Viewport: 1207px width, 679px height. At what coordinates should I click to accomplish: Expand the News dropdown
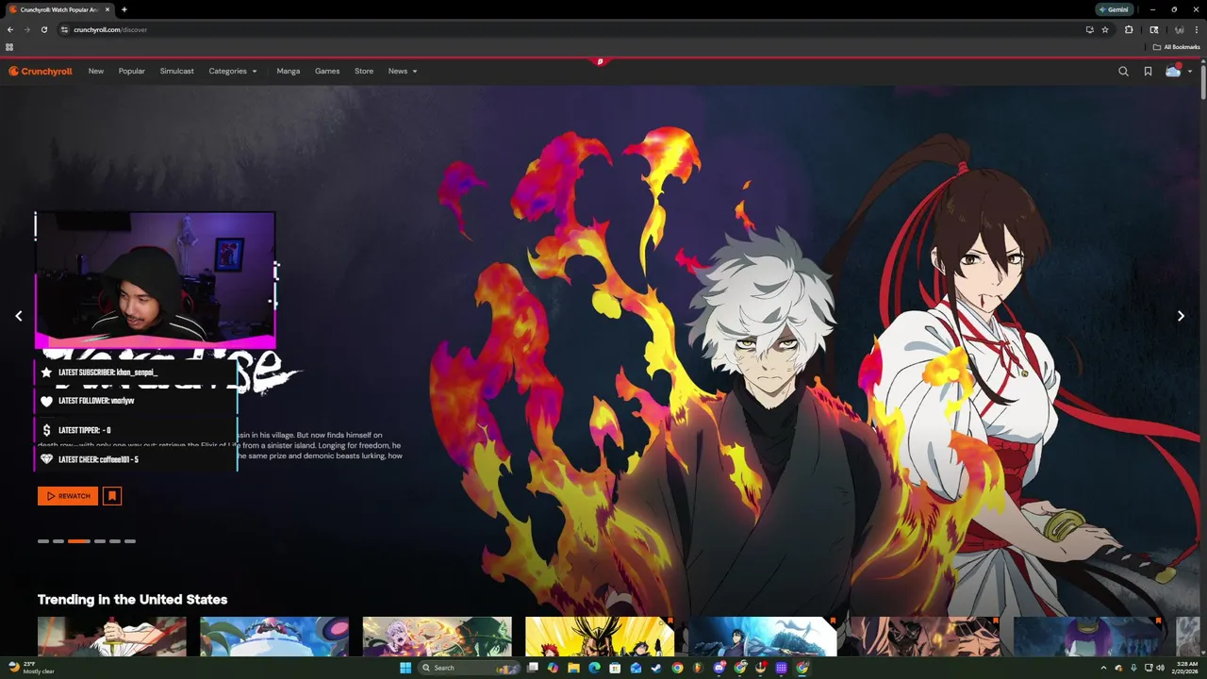click(x=403, y=71)
